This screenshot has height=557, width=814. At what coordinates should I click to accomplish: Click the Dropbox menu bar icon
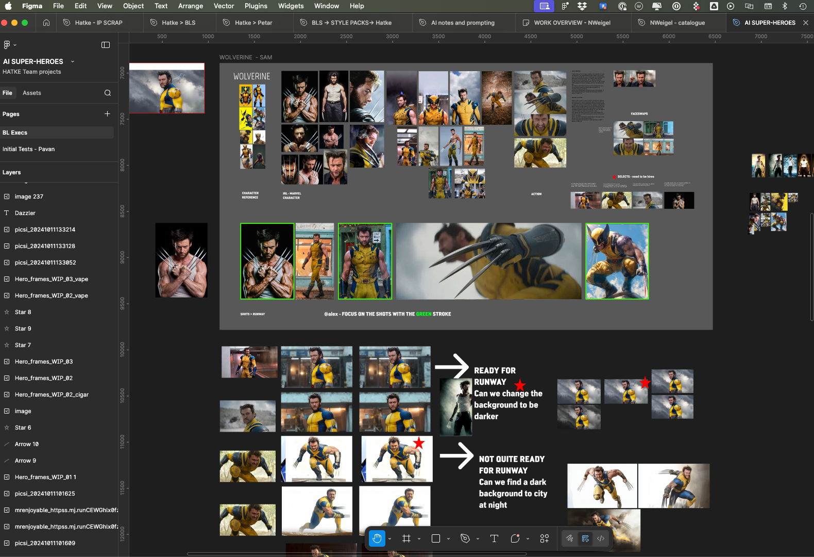(582, 6)
